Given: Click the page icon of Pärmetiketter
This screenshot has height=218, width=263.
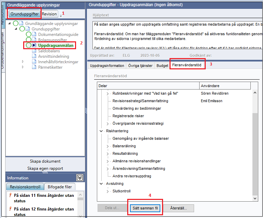Looking at the screenshot, I should (x=34, y=67).
